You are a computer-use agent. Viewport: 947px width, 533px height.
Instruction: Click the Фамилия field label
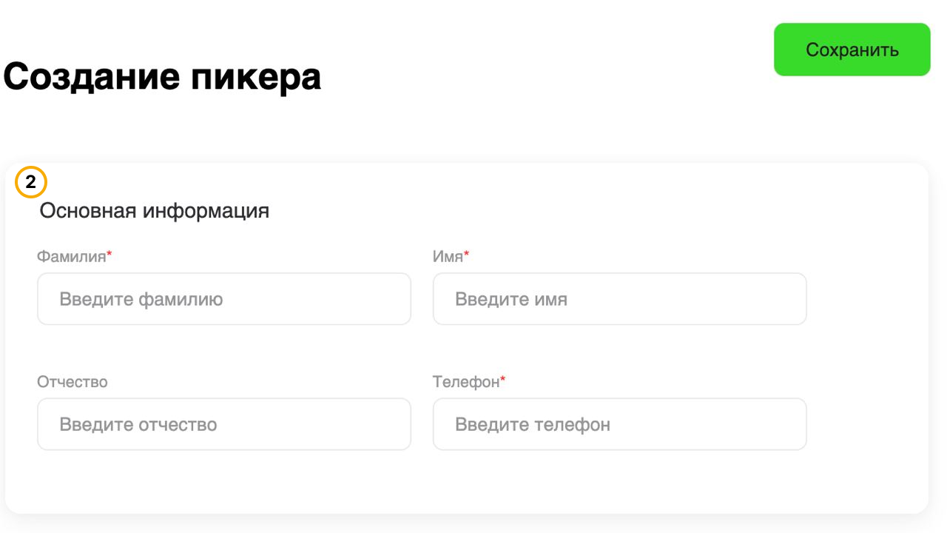click(x=71, y=257)
